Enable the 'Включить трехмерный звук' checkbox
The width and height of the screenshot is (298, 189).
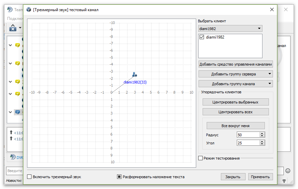click(29, 177)
